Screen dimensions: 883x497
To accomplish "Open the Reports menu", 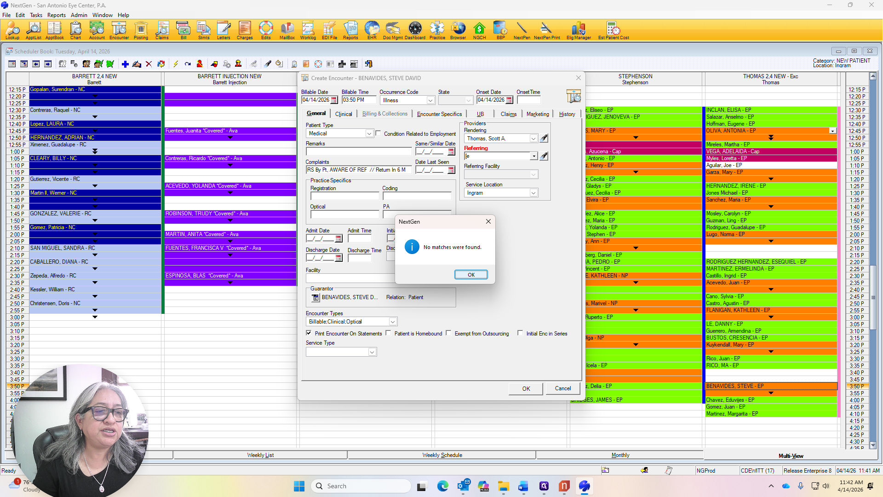I will 57,15.
